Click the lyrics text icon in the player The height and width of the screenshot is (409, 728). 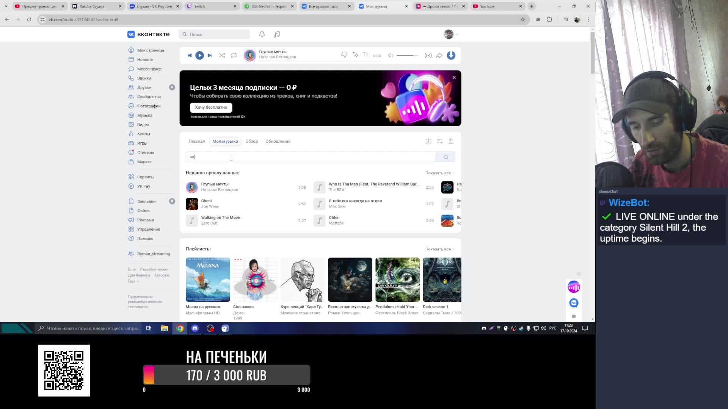[x=366, y=55]
